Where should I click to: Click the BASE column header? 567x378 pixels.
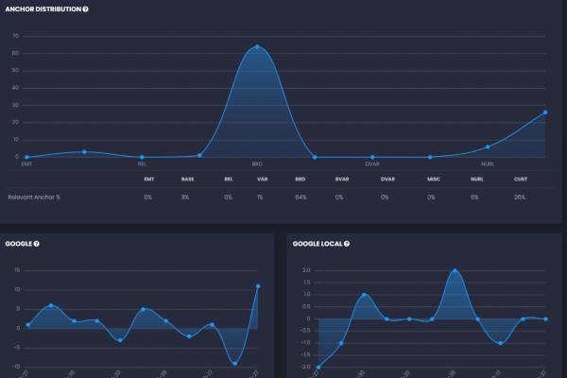(x=187, y=179)
